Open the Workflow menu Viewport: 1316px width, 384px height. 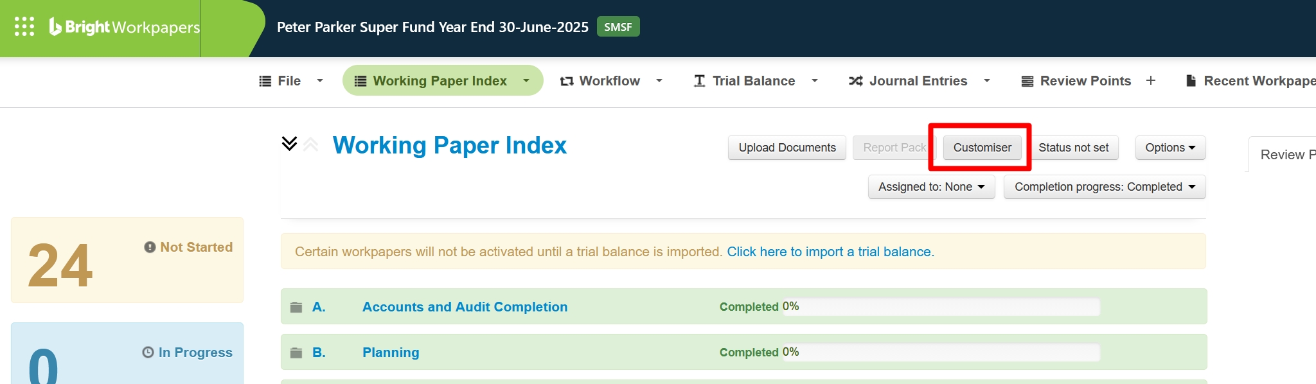[609, 81]
